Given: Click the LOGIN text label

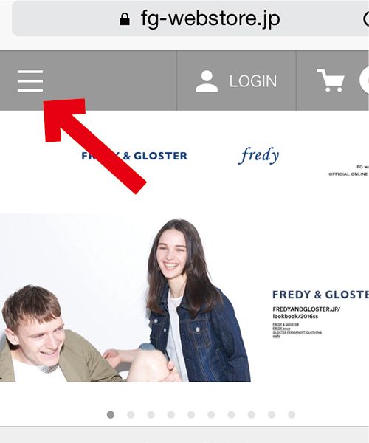Looking at the screenshot, I should (253, 81).
